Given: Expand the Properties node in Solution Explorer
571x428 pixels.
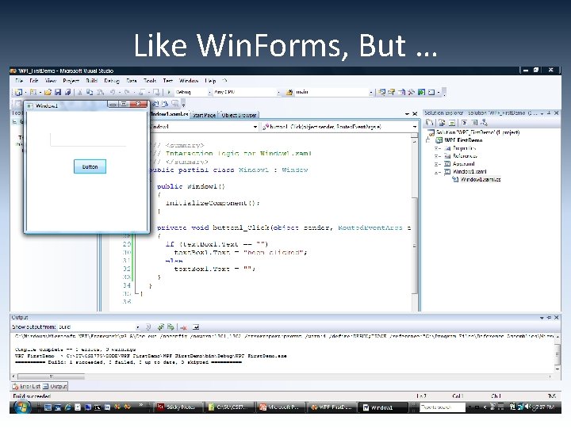Looking at the screenshot, I should (x=437, y=148).
